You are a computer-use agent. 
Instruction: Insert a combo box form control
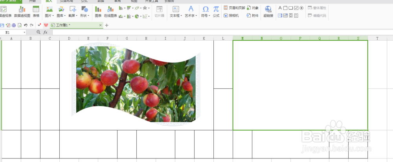pyautogui.click(x=285, y=16)
